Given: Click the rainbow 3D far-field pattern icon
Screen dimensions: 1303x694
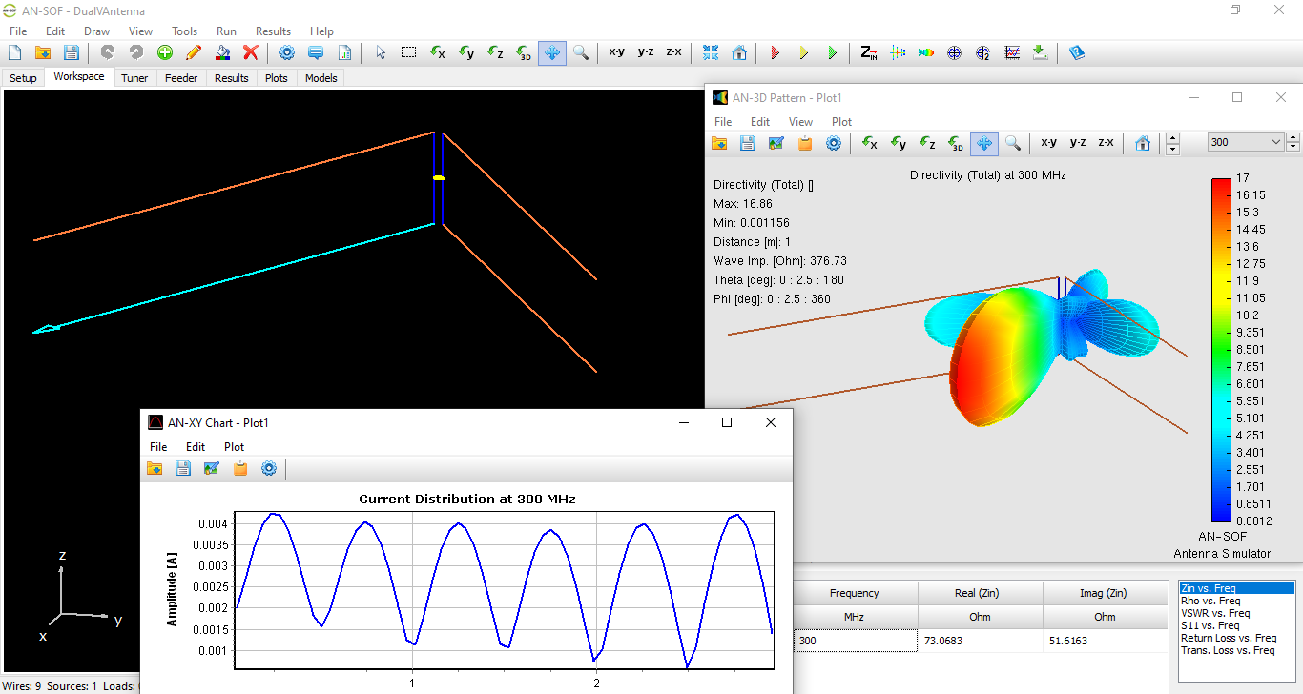Looking at the screenshot, I should point(926,53).
